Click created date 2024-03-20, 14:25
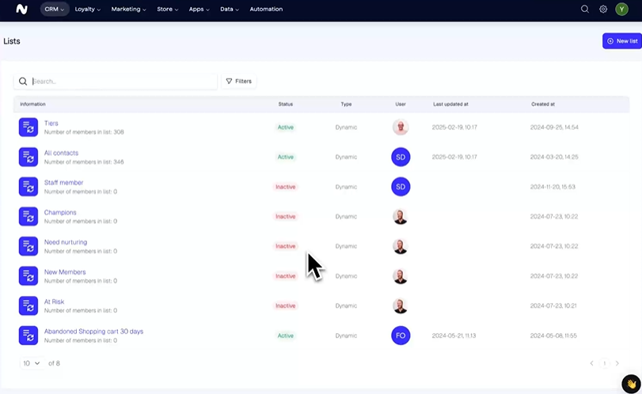Image resolution: width=642 pixels, height=394 pixels. [554, 157]
